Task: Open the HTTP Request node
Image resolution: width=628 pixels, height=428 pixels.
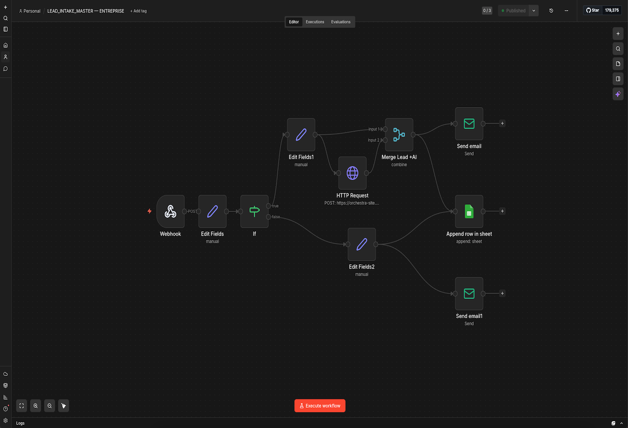Action: (x=352, y=173)
